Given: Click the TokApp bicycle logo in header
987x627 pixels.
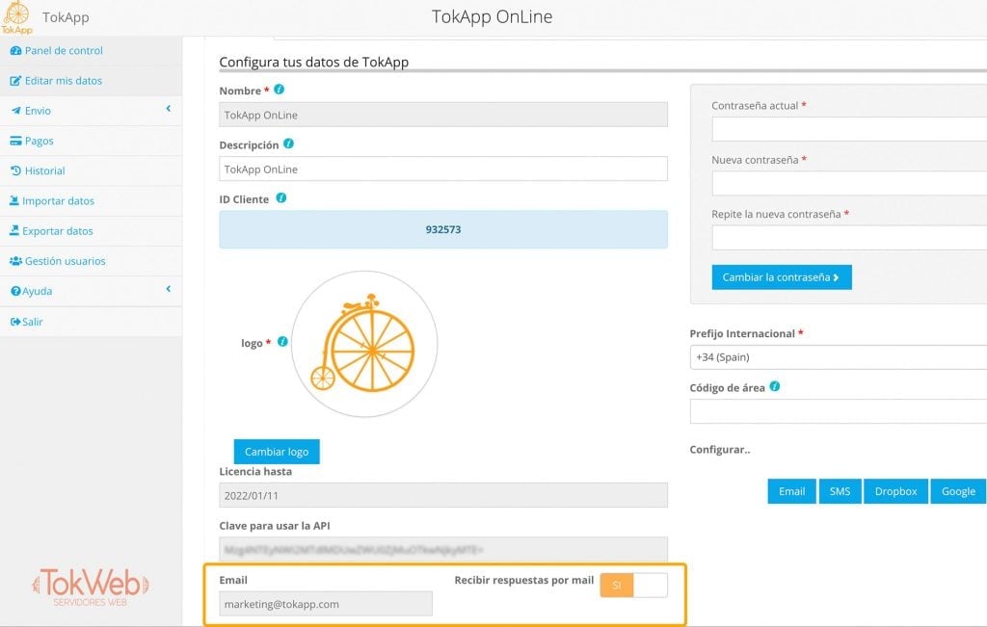Looking at the screenshot, I should [x=17, y=17].
